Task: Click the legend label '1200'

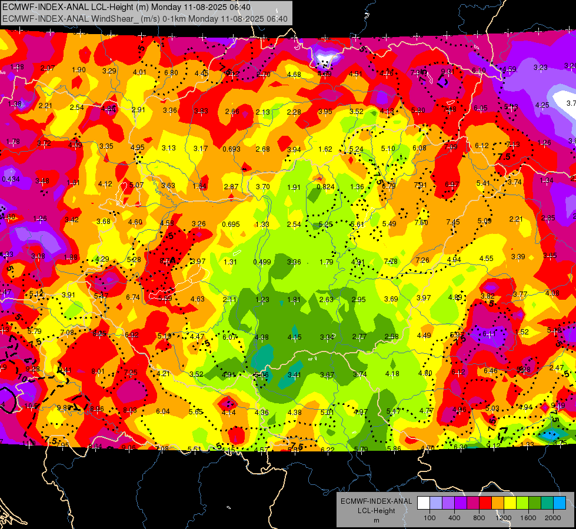Action: tap(503, 518)
